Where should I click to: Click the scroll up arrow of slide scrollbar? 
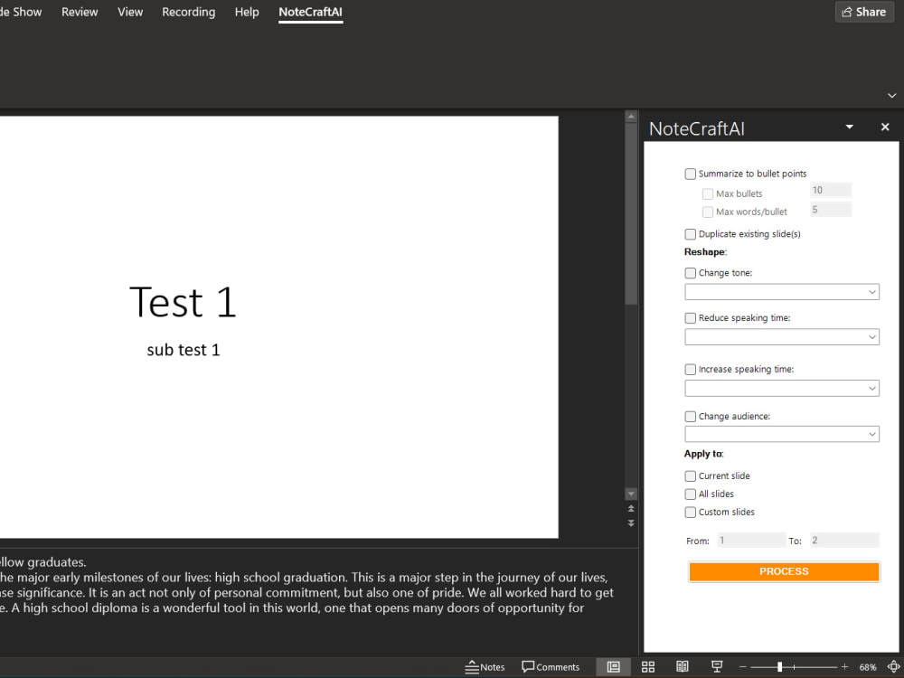coord(631,116)
